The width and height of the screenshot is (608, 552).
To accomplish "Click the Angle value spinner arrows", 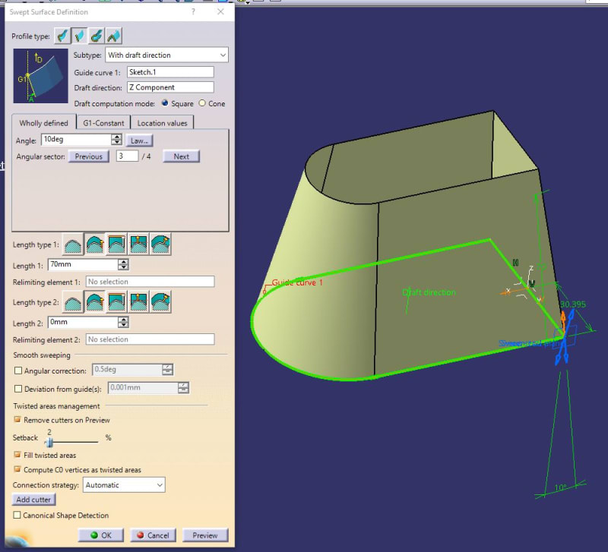I will [x=116, y=140].
